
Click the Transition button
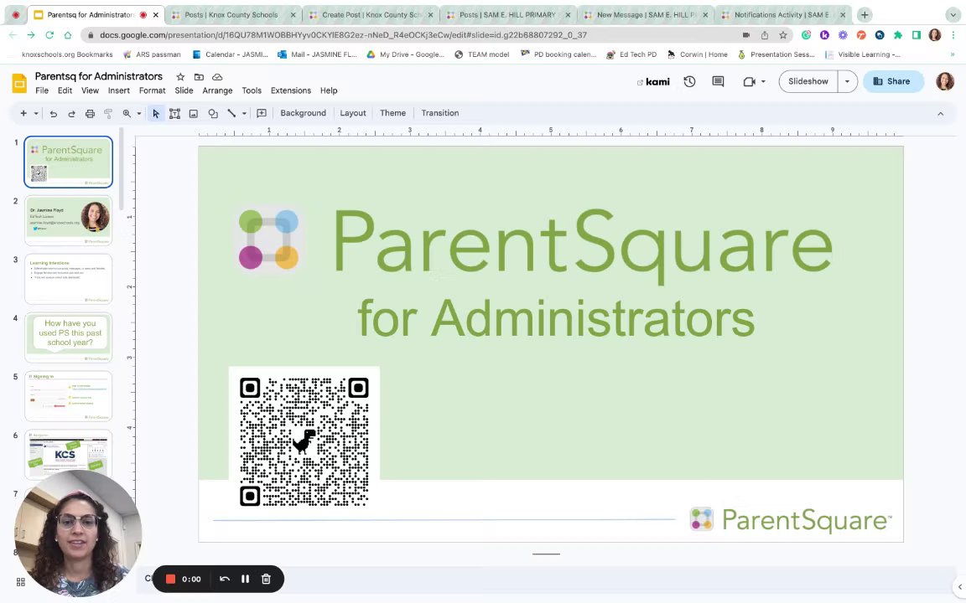coord(440,113)
